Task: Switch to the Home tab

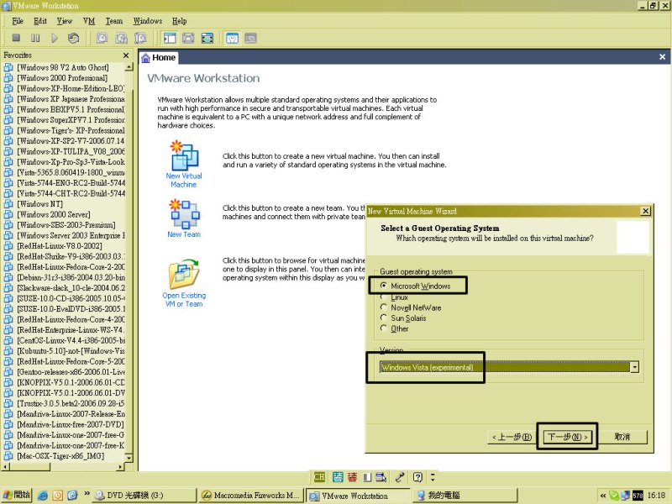Action: click(x=159, y=57)
